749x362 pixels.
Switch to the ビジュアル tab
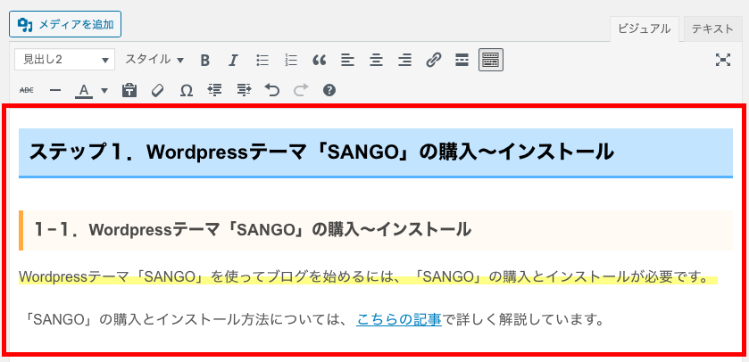click(x=645, y=28)
